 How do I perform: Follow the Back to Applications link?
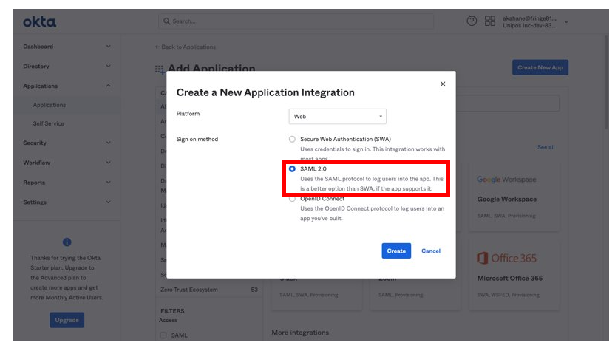pyautogui.click(x=185, y=47)
